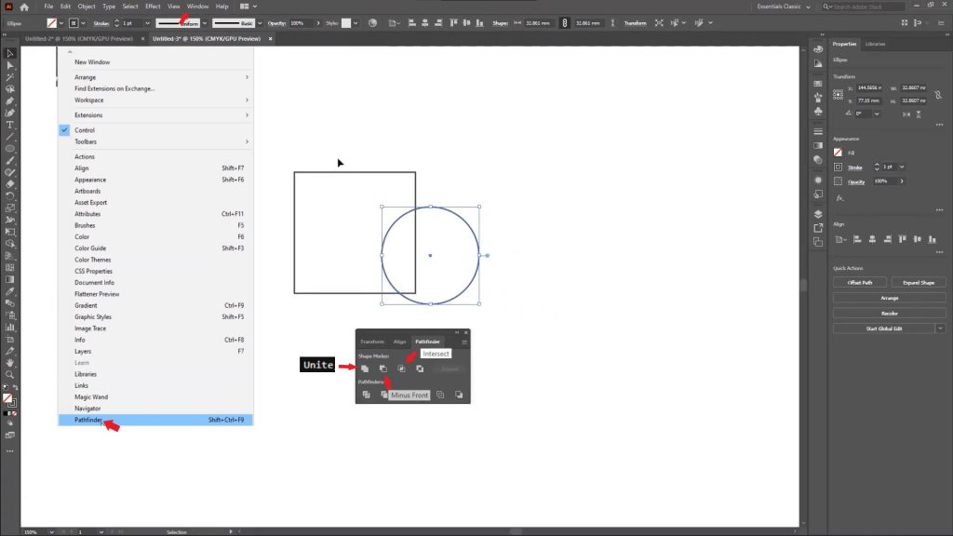
Task: Go to the Illustrator Home screen icon
Action: coord(24,7)
